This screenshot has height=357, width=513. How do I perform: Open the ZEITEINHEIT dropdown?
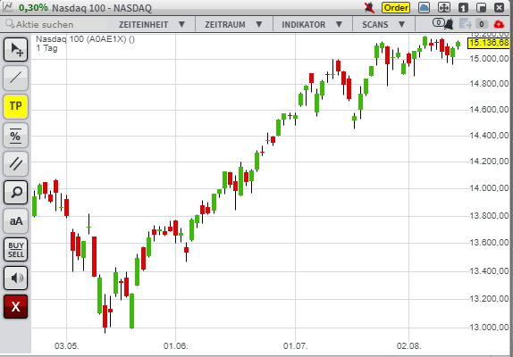pyautogui.click(x=152, y=24)
